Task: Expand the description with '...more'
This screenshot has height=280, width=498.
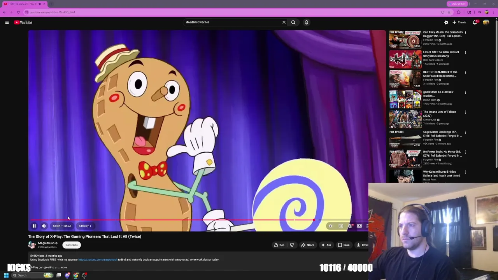Action: pos(62,268)
